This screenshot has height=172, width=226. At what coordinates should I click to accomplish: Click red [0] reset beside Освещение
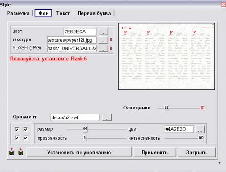pyautogui.click(x=202, y=108)
